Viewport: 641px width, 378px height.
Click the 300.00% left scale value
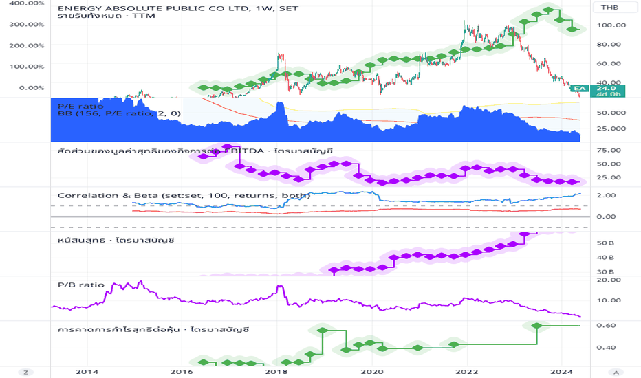pos(27,25)
